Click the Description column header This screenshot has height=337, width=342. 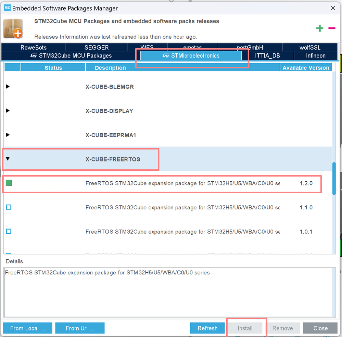click(183, 68)
